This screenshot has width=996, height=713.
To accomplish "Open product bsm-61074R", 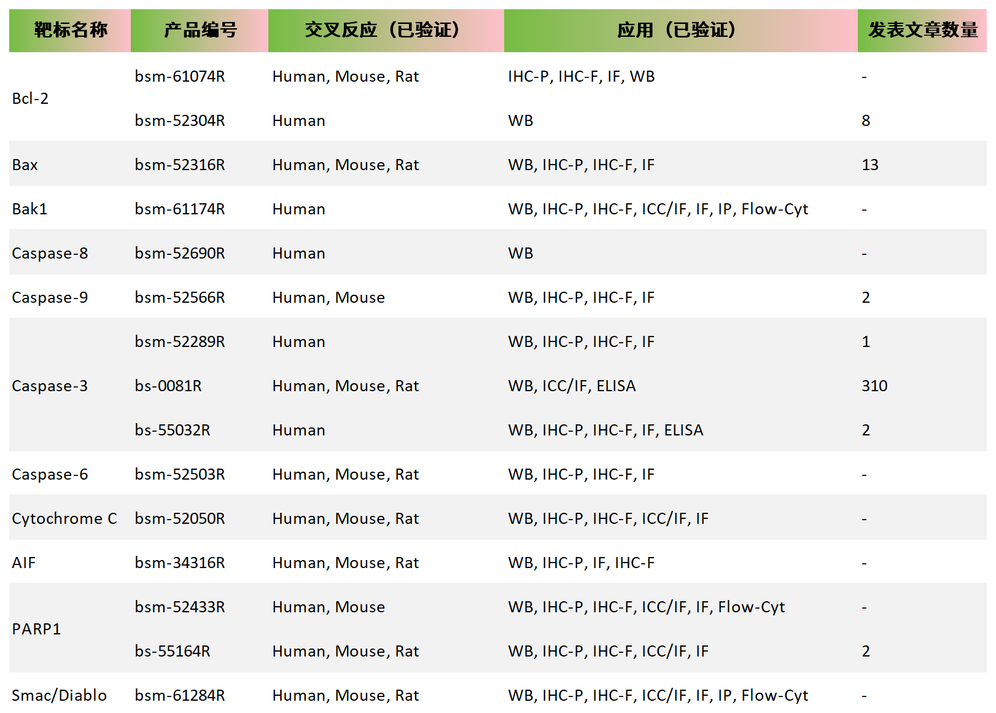I will coord(180,77).
